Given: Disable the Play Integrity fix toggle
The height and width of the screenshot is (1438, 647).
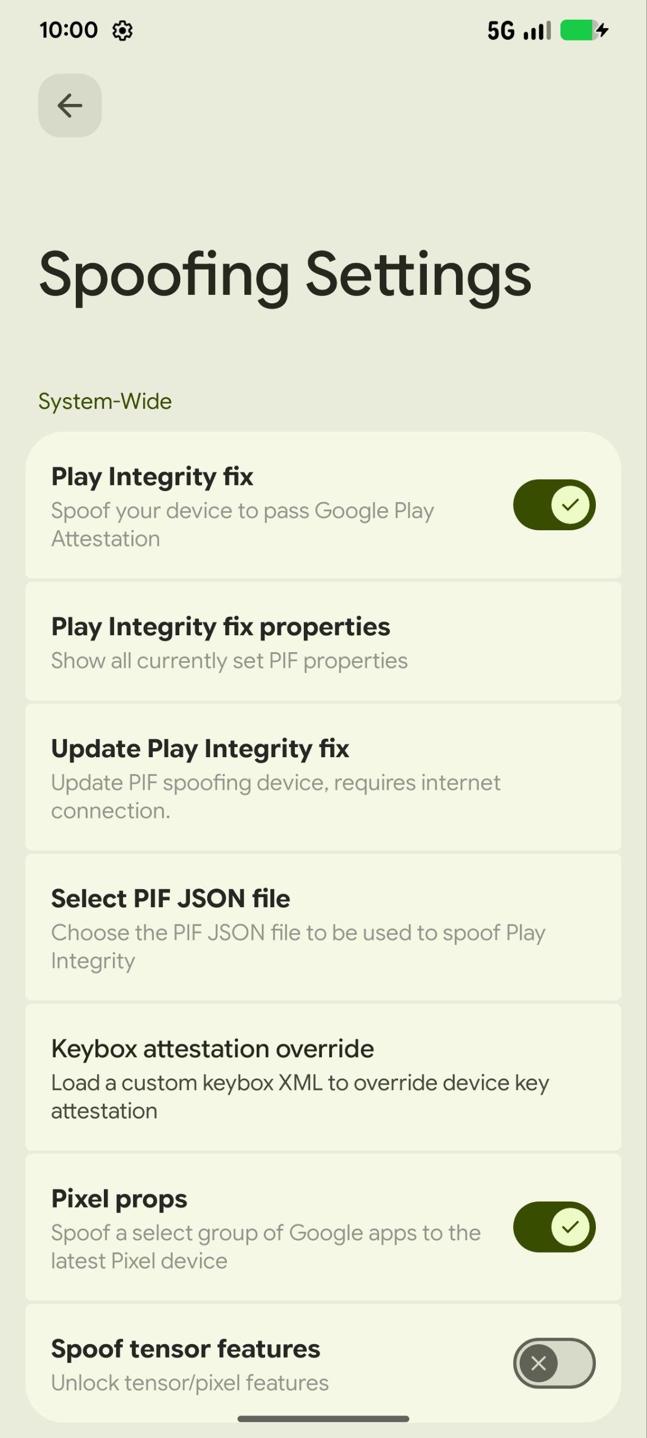Looking at the screenshot, I should 554,504.
